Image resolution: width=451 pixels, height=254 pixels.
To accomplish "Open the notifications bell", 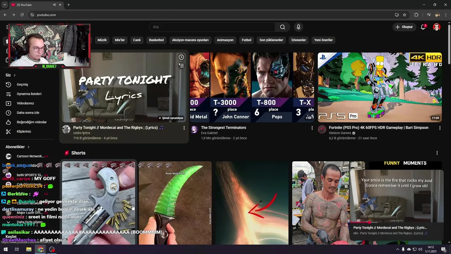I will click(423, 27).
